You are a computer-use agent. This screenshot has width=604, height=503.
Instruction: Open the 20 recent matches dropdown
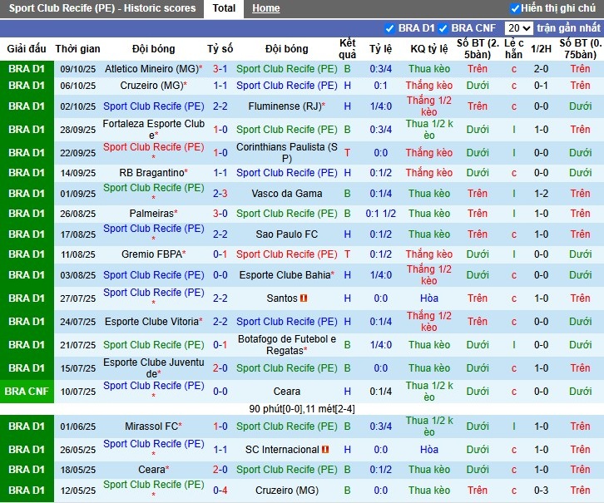click(x=519, y=28)
